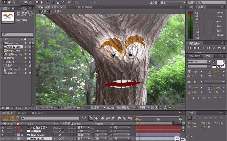
Task: Select the Zoom magnifier tool
Action: pos(14,2)
